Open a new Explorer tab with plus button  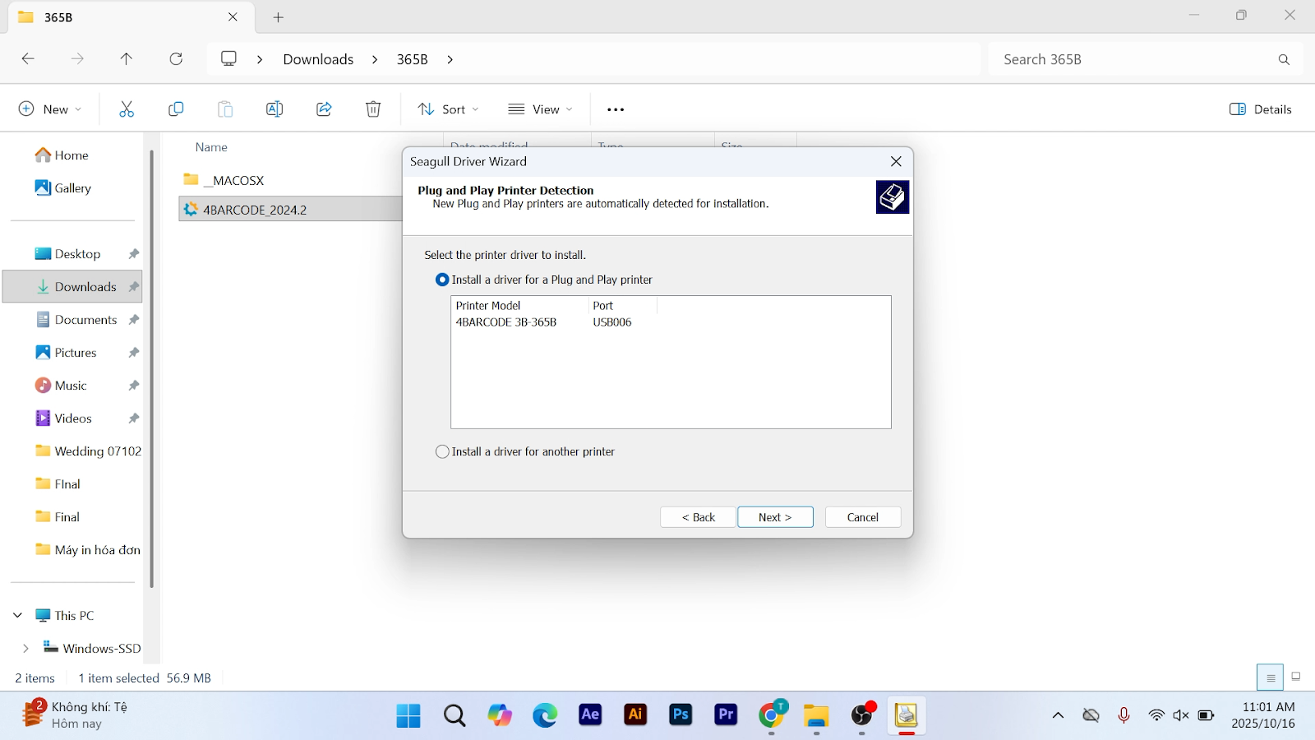tap(279, 17)
